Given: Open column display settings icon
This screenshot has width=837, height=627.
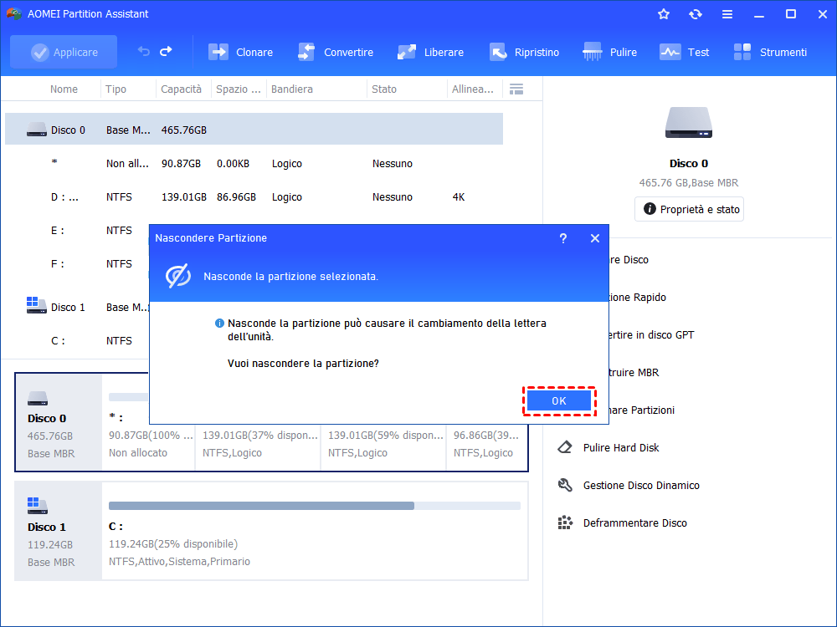Looking at the screenshot, I should [x=516, y=89].
